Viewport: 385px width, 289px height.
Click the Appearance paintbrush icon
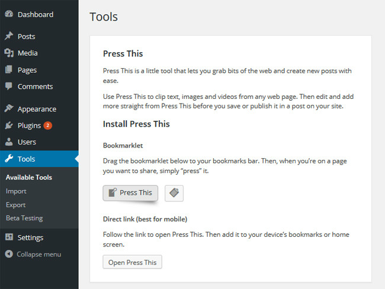click(9, 108)
